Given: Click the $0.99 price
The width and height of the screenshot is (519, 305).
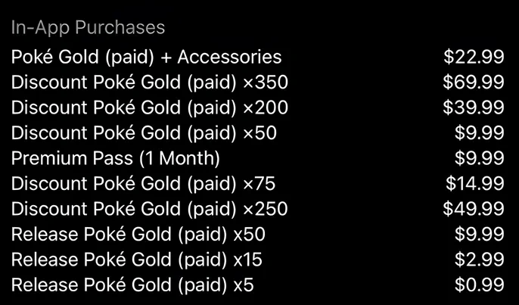Looking at the screenshot, I should click(480, 285).
